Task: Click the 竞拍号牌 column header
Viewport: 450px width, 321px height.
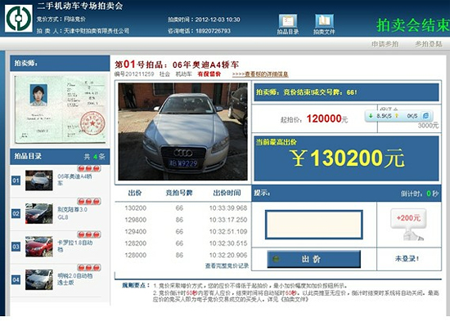Action: pos(179,193)
